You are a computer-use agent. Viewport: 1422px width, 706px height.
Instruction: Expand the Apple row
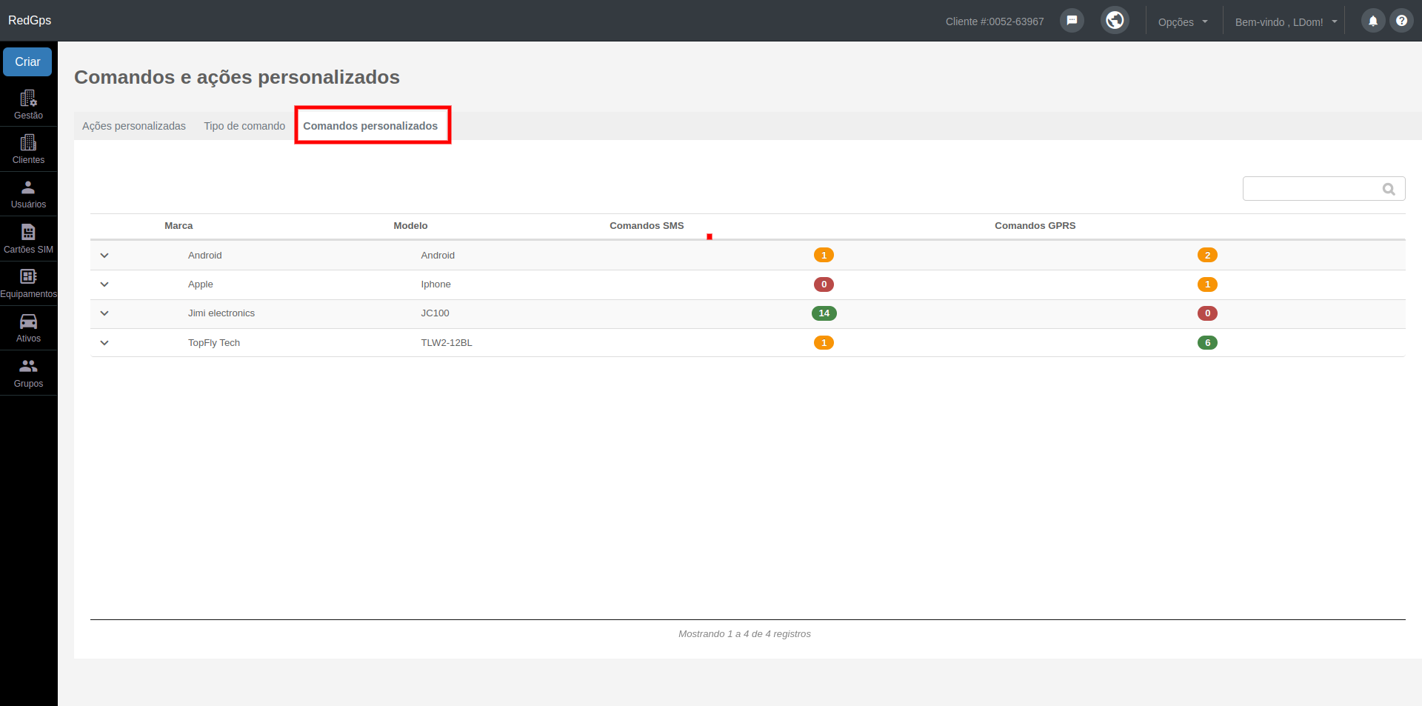104,284
